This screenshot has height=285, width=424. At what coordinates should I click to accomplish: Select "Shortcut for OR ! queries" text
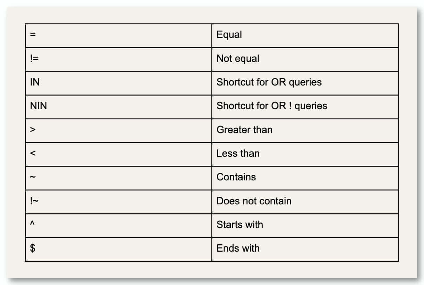click(272, 106)
